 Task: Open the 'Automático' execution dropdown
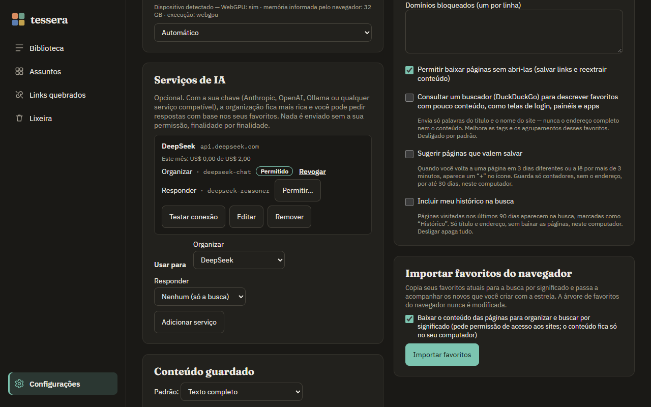(x=263, y=33)
